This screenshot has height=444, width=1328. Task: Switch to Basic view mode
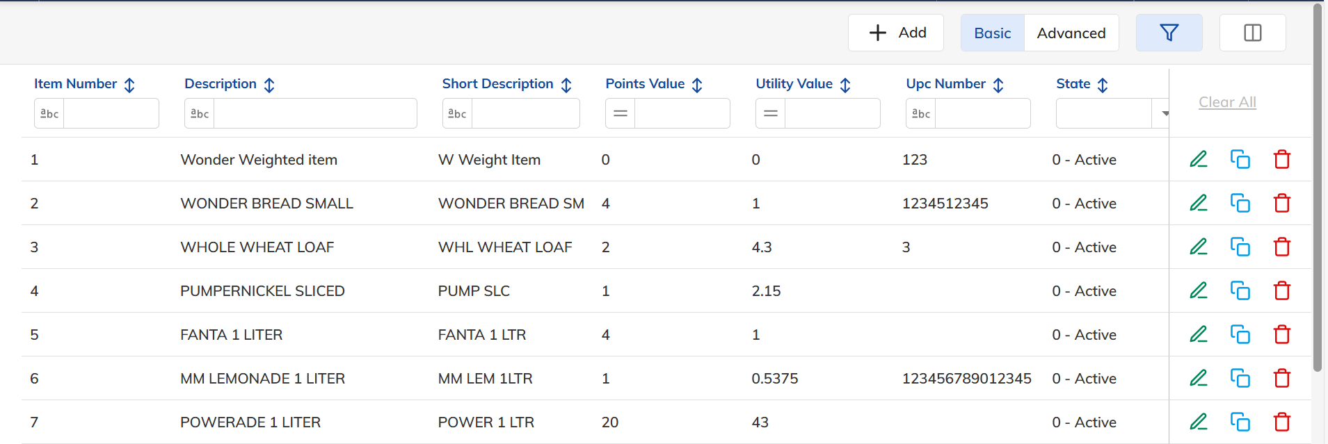992,33
